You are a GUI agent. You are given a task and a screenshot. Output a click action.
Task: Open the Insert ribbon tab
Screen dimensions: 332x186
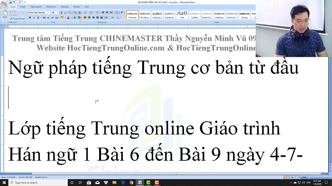point(23,7)
